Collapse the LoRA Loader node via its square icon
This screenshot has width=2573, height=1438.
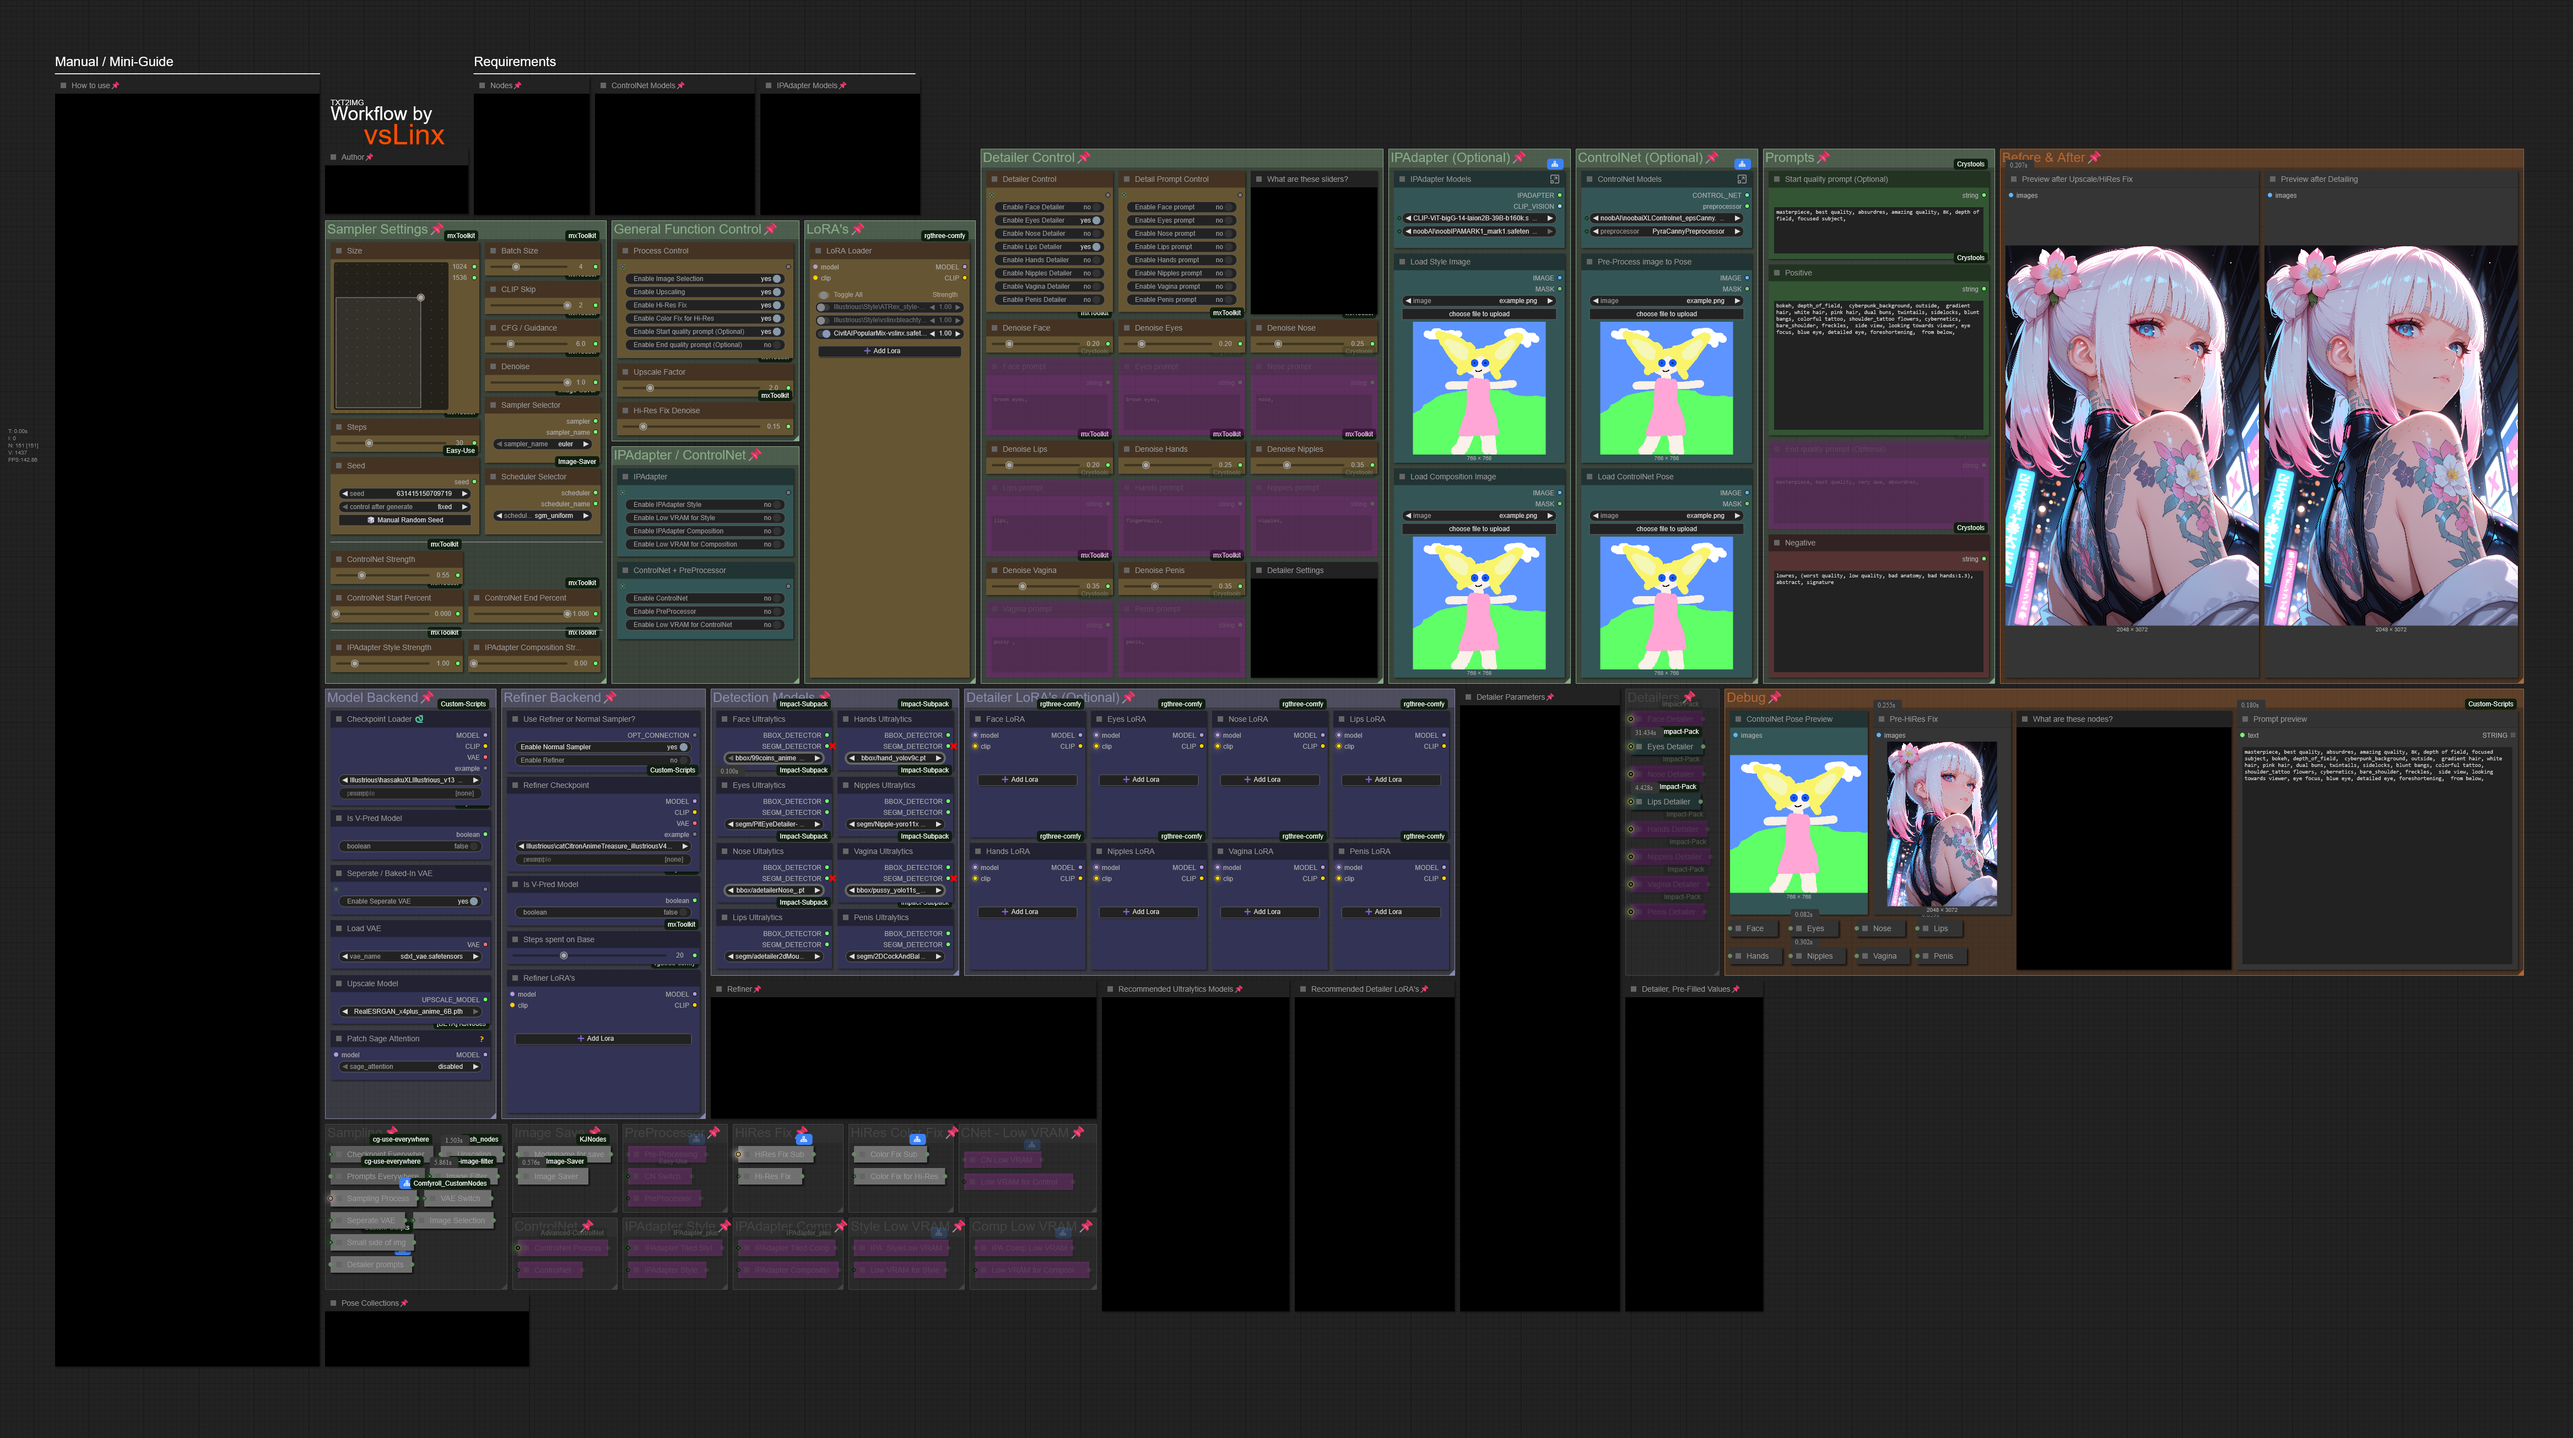817,252
